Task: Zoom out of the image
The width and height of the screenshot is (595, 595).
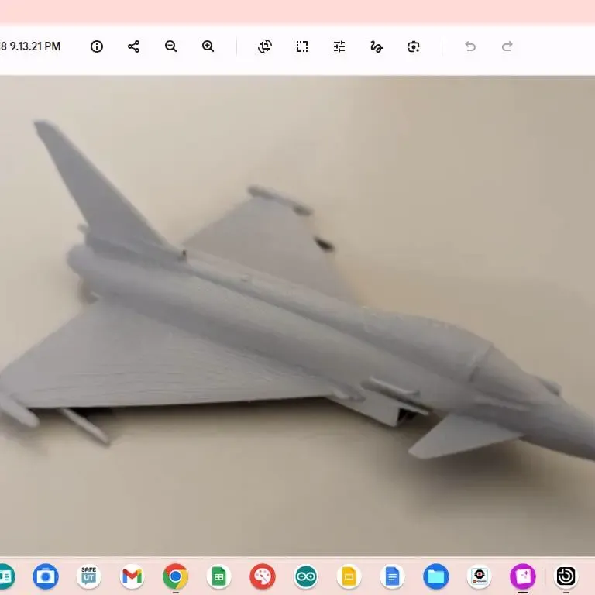Action: pos(170,46)
